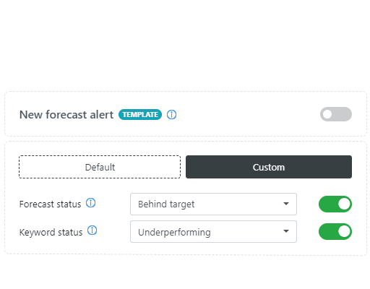The width and height of the screenshot is (370, 289).
Task: Select the Custom tab
Action: click(269, 167)
